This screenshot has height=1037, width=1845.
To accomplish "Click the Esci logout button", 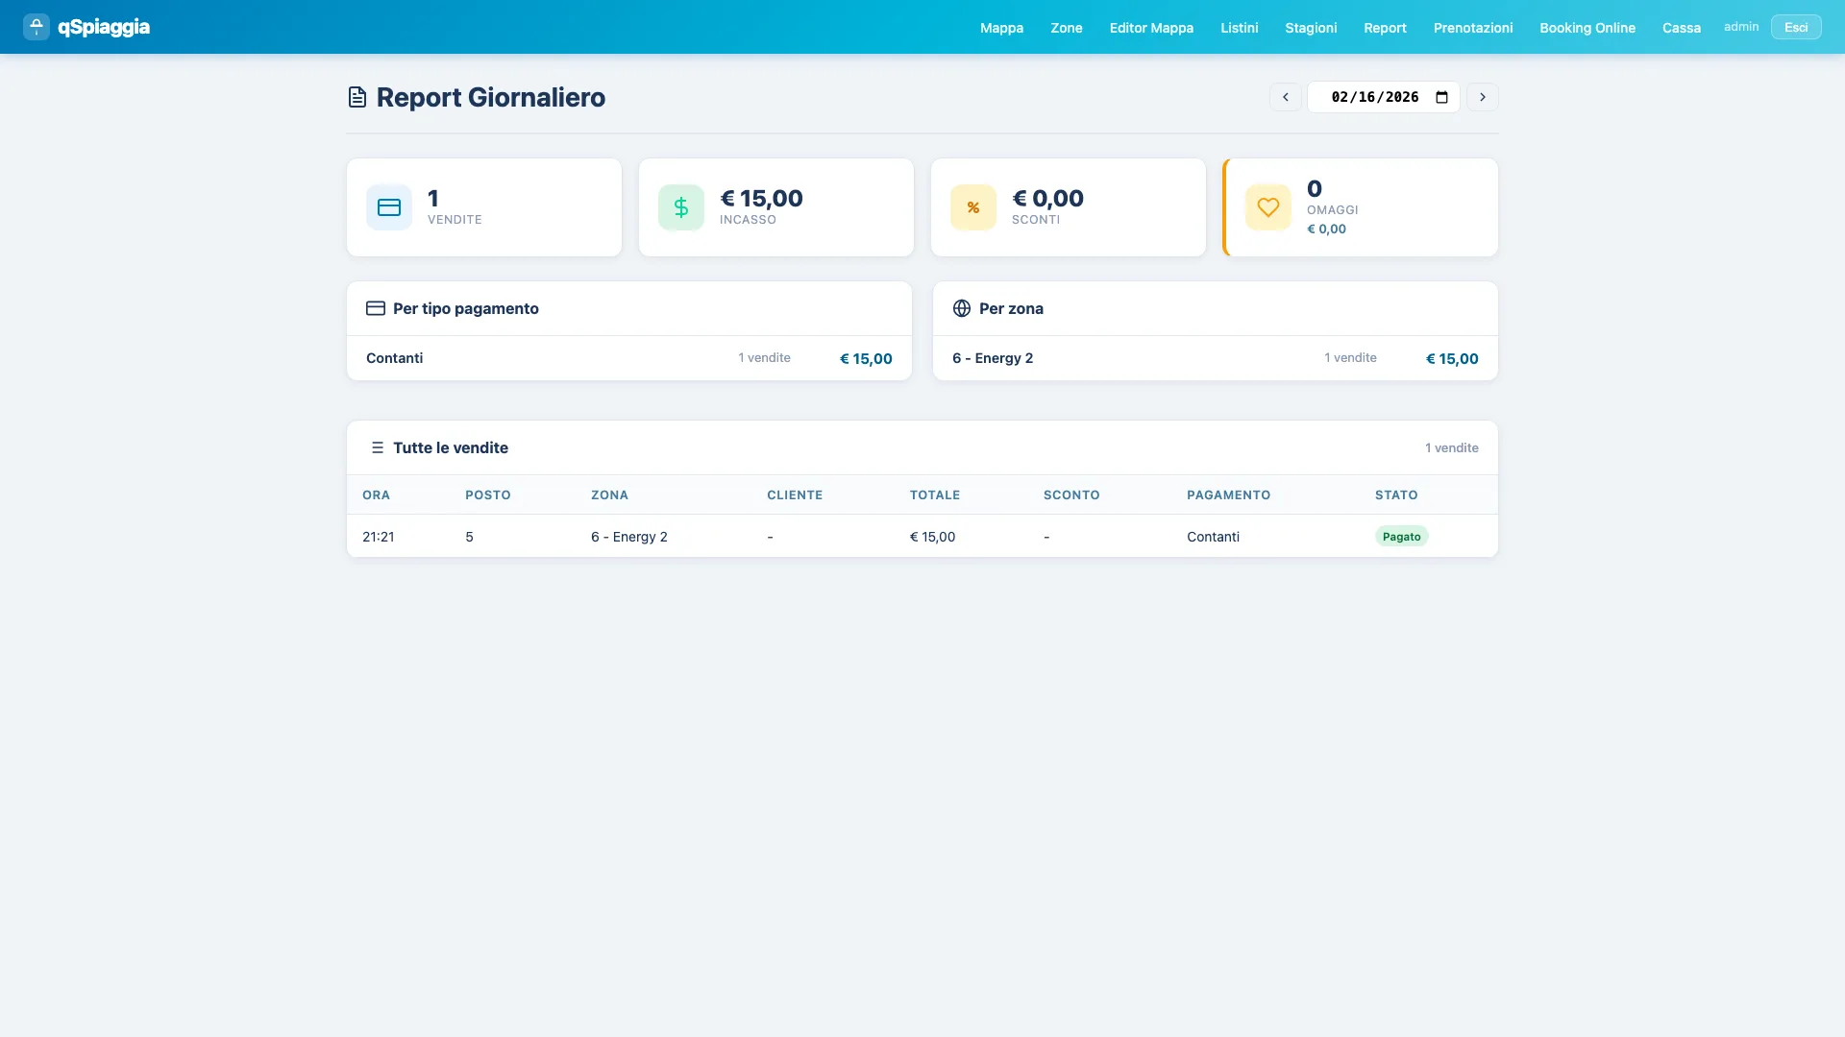I will pos(1795,26).
